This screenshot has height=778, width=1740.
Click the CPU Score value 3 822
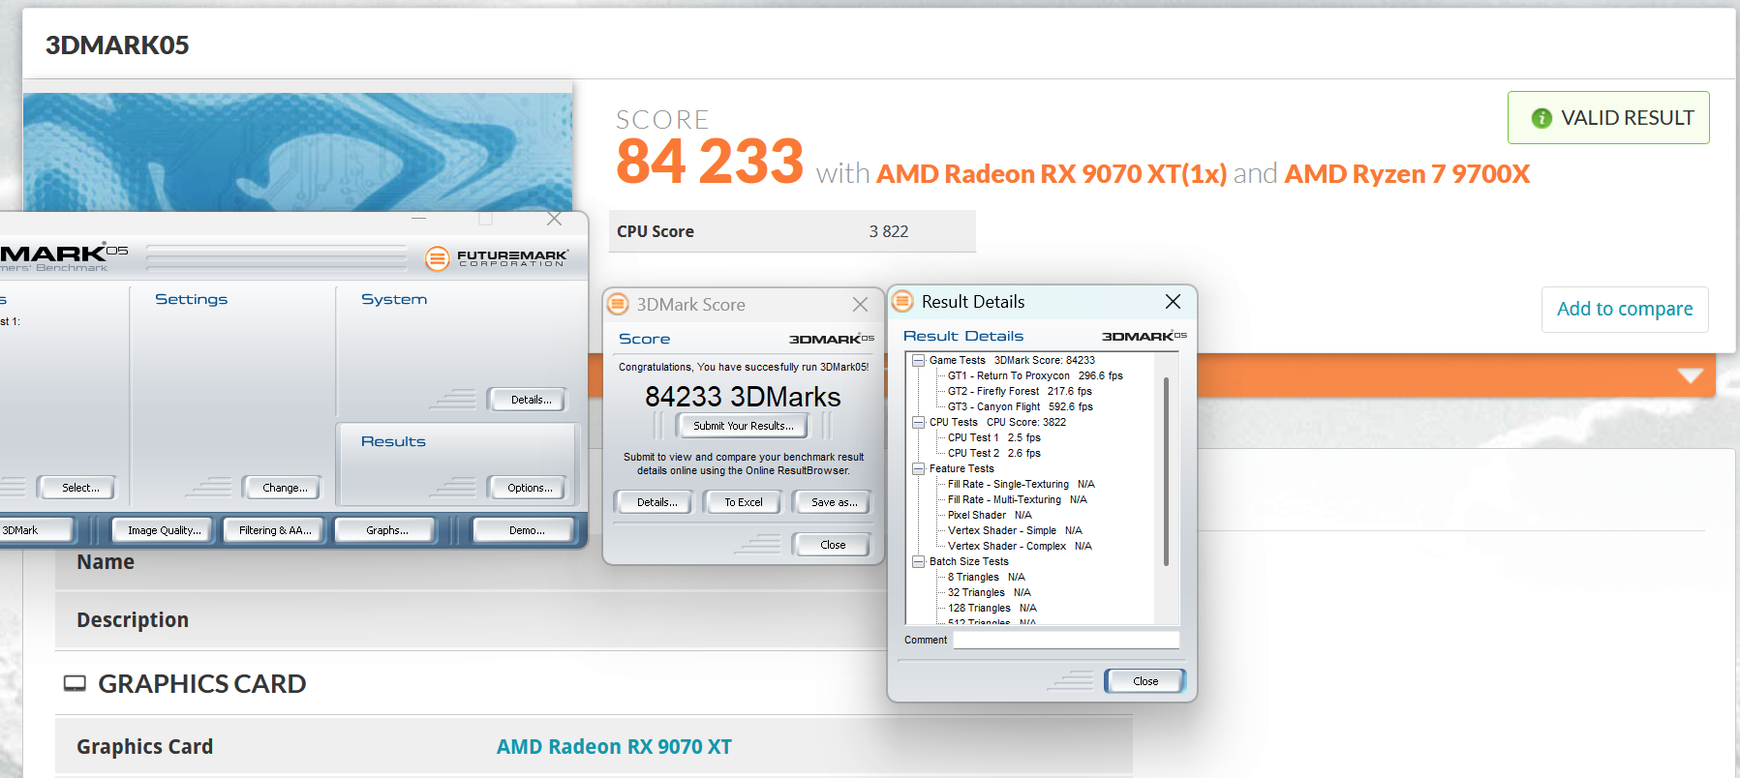(888, 231)
